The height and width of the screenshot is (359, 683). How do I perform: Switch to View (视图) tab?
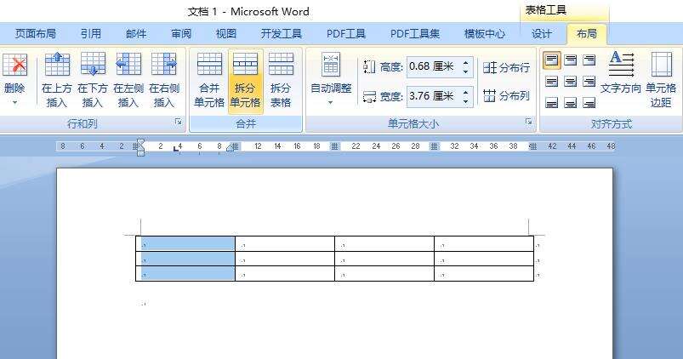(x=226, y=33)
